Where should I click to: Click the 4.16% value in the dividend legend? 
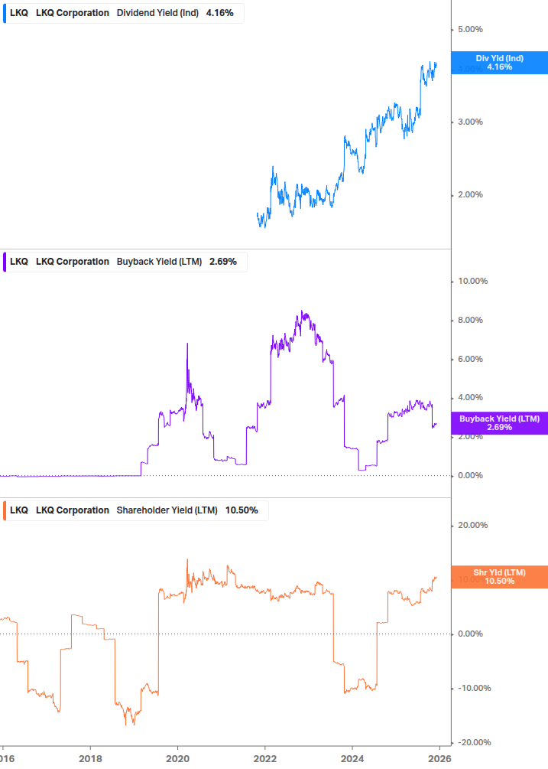[x=219, y=13]
